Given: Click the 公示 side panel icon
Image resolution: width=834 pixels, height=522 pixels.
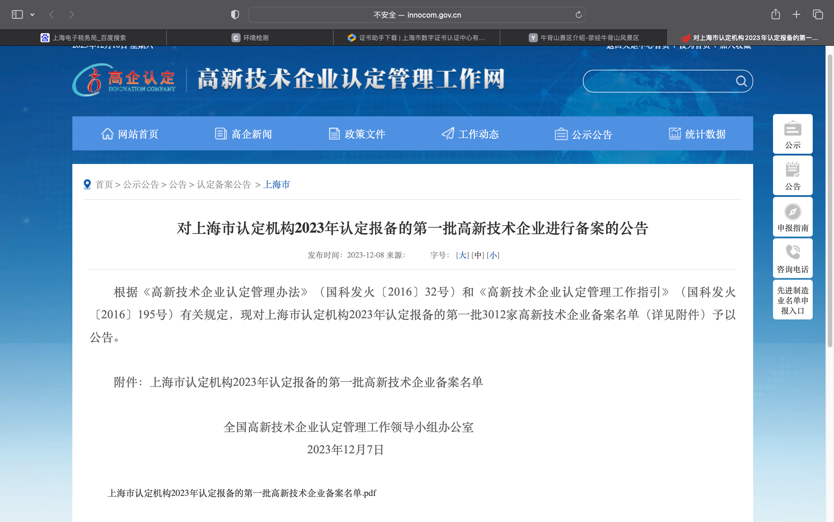Looking at the screenshot, I should click(793, 134).
